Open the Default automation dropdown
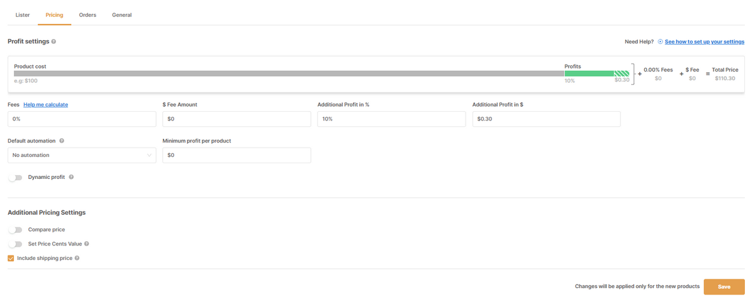Image resolution: width=755 pixels, height=302 pixels. coord(82,155)
